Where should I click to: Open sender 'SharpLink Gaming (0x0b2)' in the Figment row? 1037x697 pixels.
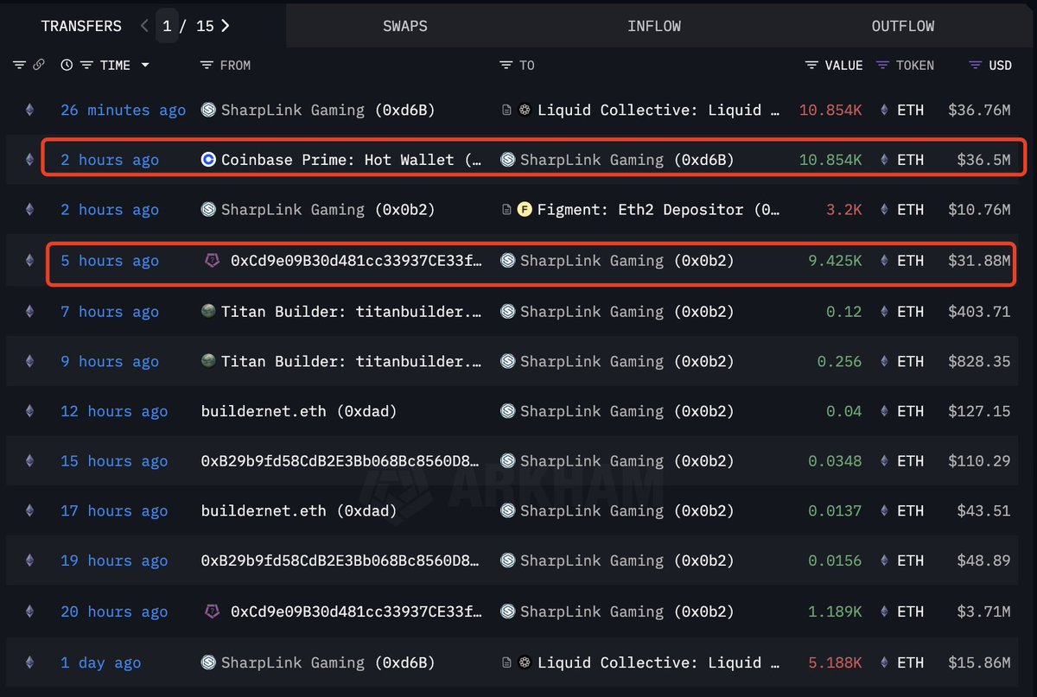pyautogui.click(x=328, y=210)
